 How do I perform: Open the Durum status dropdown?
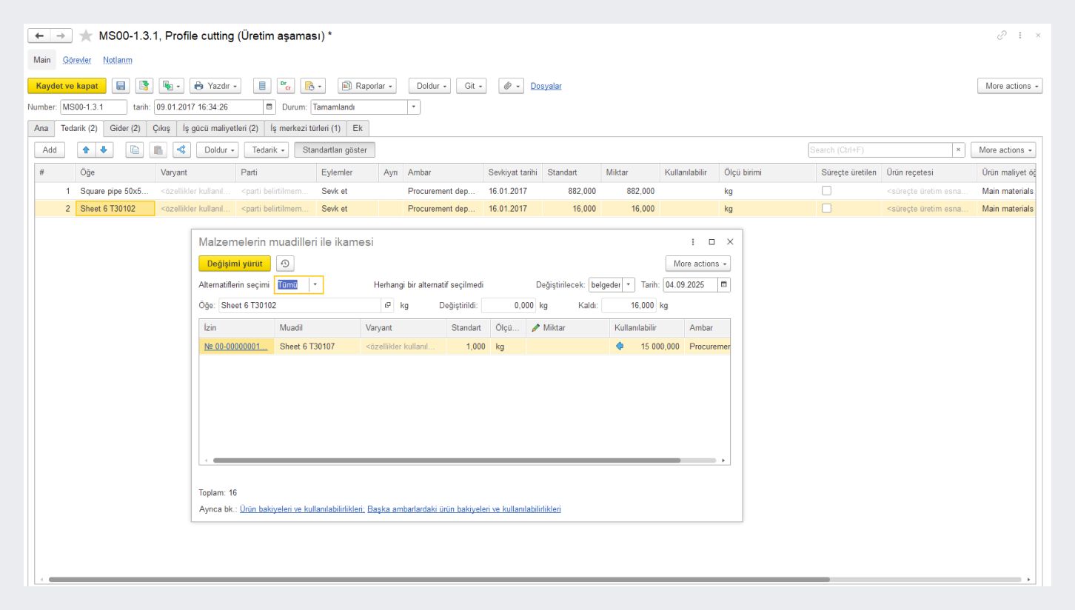(x=414, y=107)
